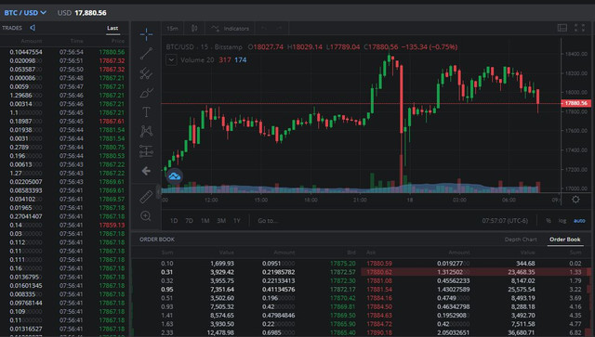Select the trend line drawing tool
This screenshot has height=337, width=595.
pos(146,54)
